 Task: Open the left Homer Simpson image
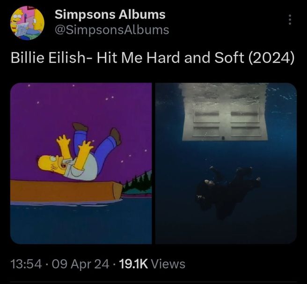81,164
